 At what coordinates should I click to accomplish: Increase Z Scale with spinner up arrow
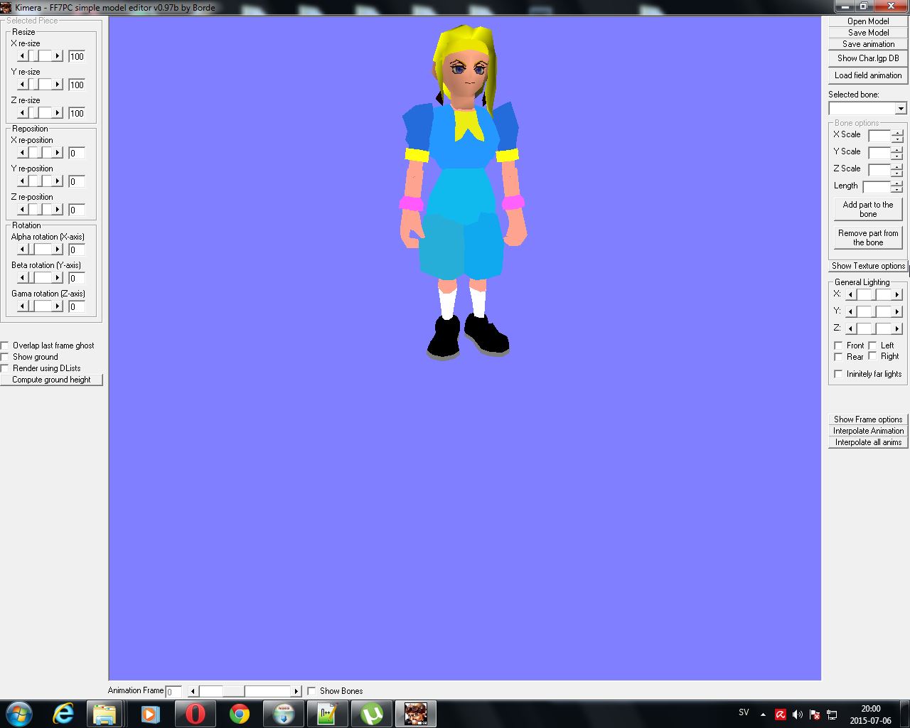coord(897,166)
